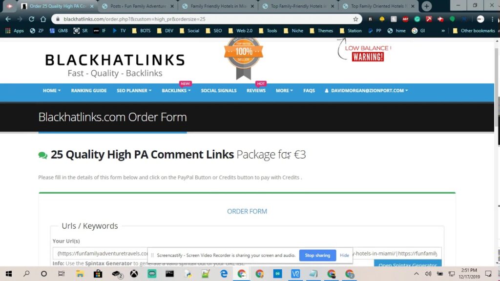This screenshot has height=281, width=500.
Task: Open Cortana circle on taskbar
Action: 44,274
